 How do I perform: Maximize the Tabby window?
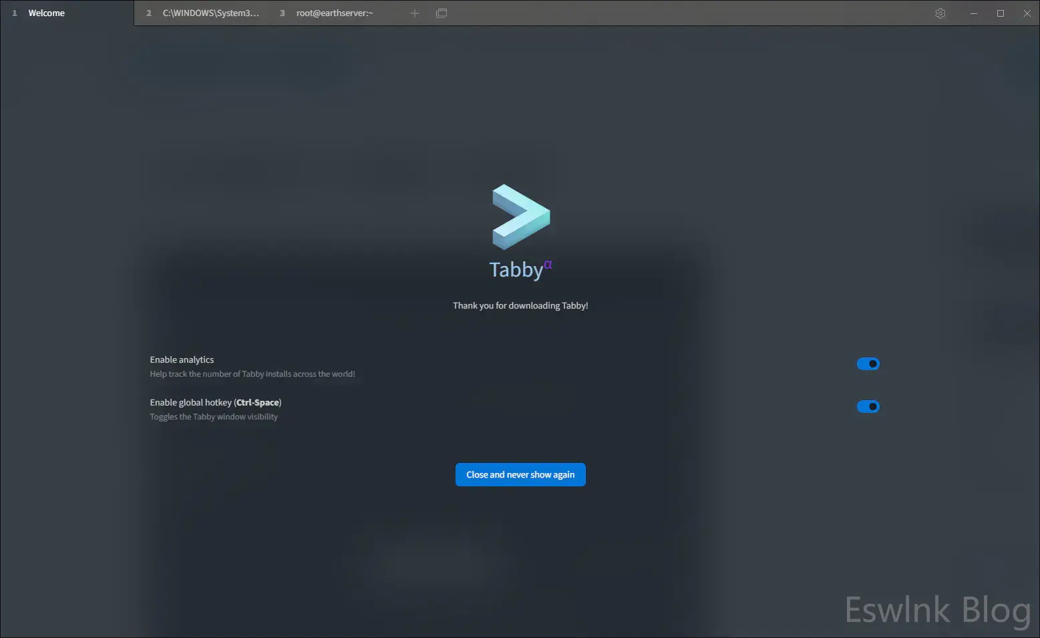[1001, 13]
